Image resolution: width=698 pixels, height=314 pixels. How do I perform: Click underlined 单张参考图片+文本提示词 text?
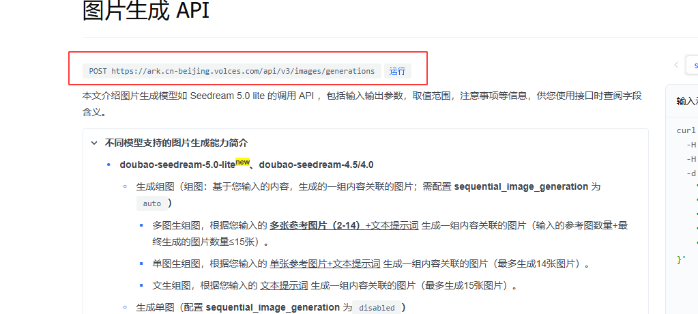[325, 263]
